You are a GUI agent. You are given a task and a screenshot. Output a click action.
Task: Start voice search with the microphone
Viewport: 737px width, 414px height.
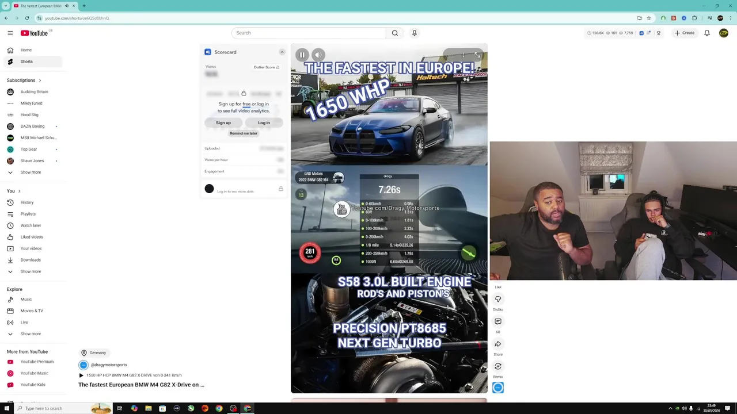414,33
